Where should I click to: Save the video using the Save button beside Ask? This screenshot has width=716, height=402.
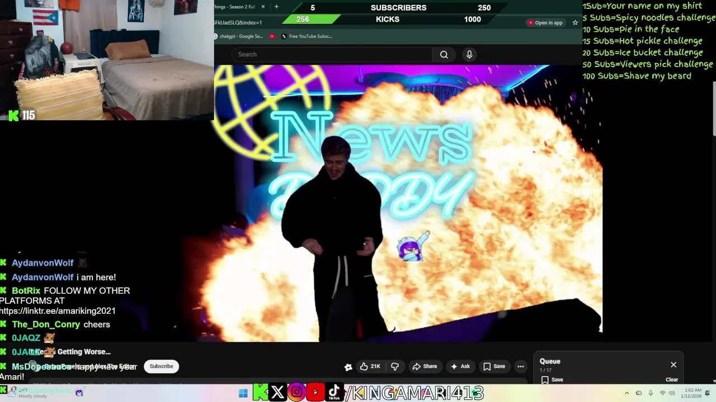494,366
